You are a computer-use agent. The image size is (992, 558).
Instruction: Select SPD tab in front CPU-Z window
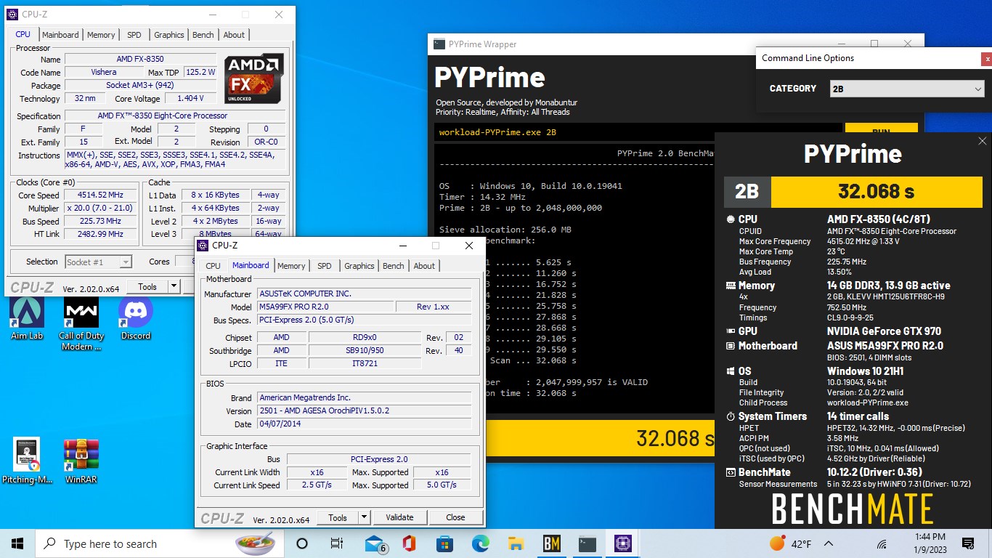[x=325, y=266]
